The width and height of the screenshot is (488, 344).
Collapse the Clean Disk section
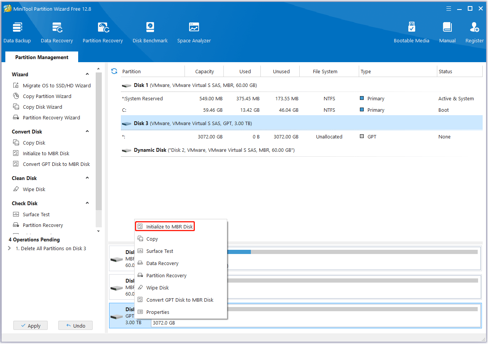(87, 178)
